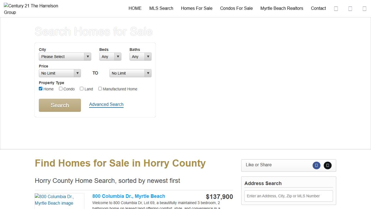Open the Myrtle Beach Realtors page

pyautogui.click(x=282, y=8)
